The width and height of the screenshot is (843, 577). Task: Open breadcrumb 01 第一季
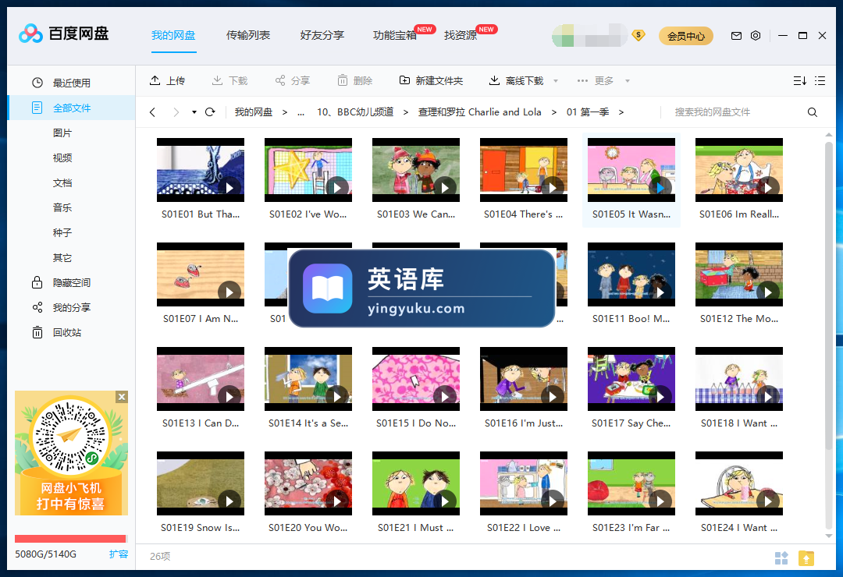tap(588, 112)
